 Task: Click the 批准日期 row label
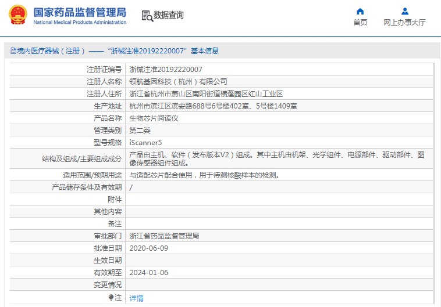(x=108, y=248)
